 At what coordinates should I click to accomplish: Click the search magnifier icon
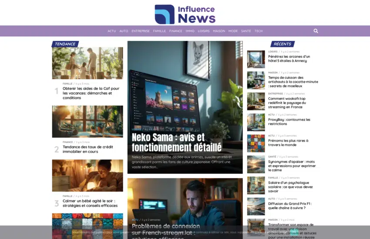click(x=316, y=31)
